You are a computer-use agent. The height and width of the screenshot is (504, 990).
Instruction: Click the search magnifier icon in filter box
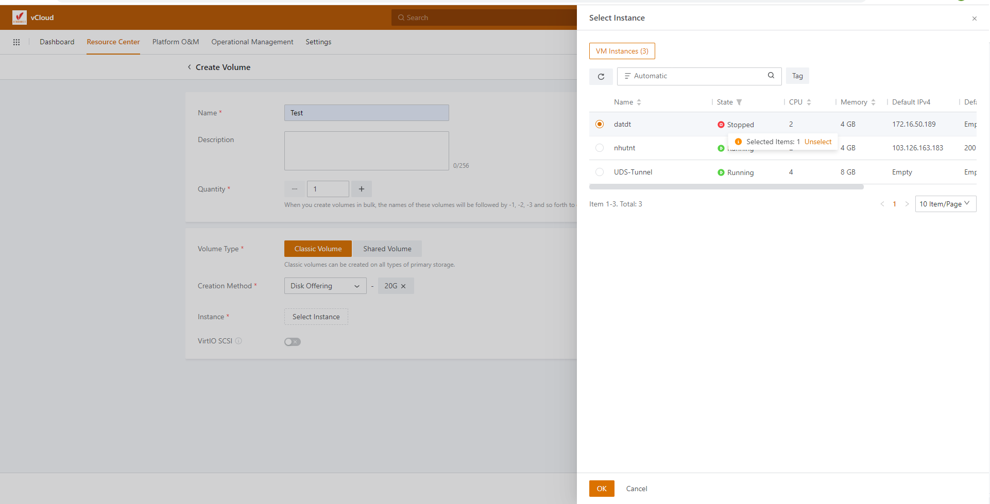(x=771, y=76)
